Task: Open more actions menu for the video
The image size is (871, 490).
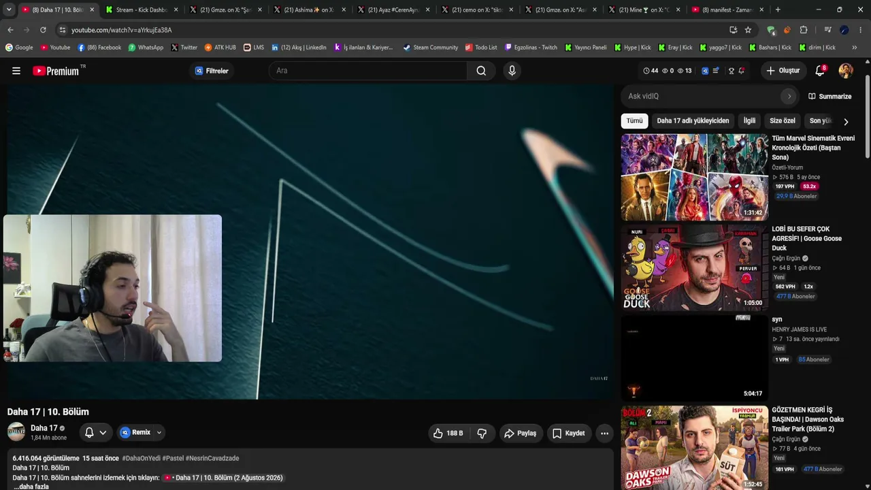Action: click(604, 433)
